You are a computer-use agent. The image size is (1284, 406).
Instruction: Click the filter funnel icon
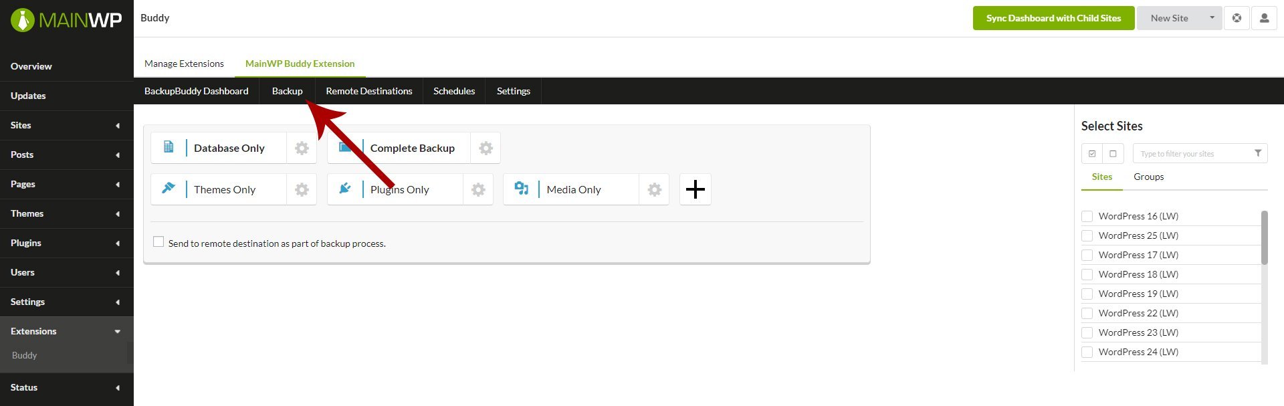click(1258, 153)
